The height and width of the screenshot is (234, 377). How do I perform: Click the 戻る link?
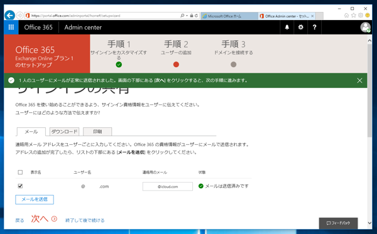click(19, 220)
